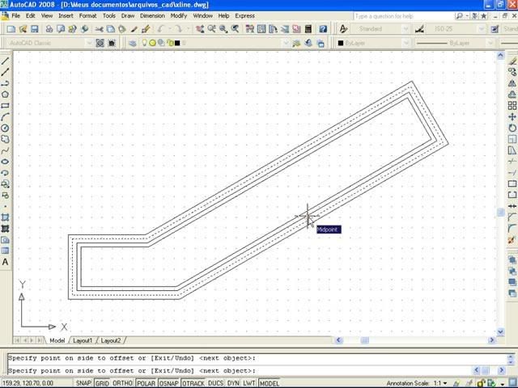Image resolution: width=518 pixels, height=388 pixels.
Task: Open the Format menu
Action: coord(88,16)
